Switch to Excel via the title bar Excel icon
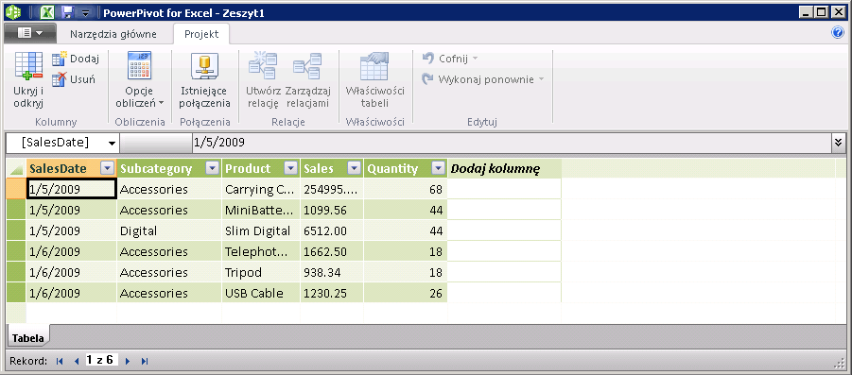This screenshot has width=852, height=375. pos(48,12)
